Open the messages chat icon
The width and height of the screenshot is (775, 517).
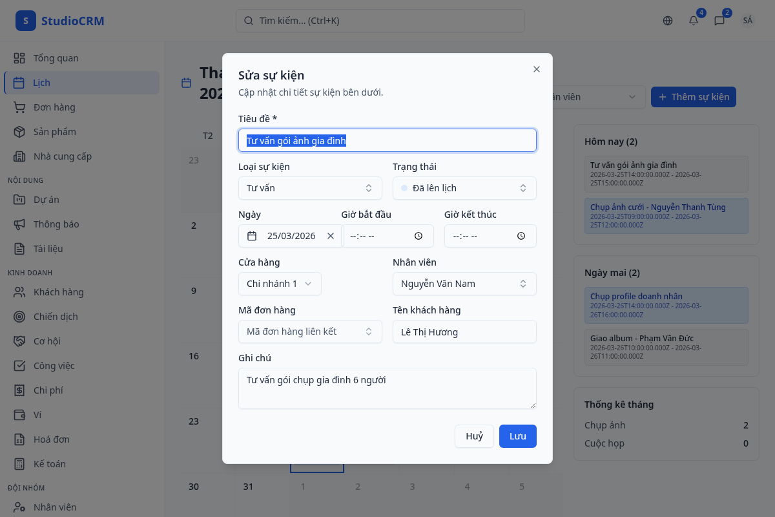coord(719,21)
